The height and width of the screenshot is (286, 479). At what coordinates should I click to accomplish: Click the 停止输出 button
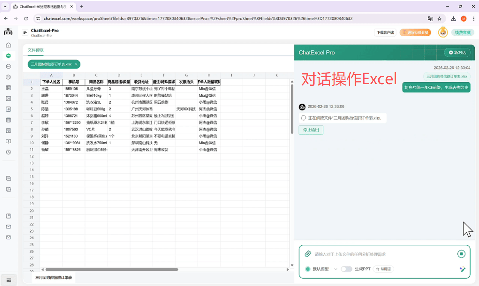point(311,130)
